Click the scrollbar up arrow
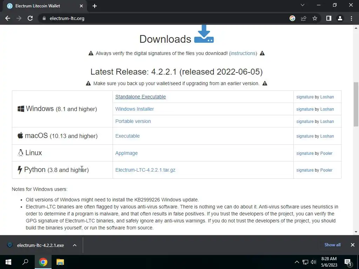Image resolution: width=359 pixels, height=269 pixels. (x=356, y=28)
